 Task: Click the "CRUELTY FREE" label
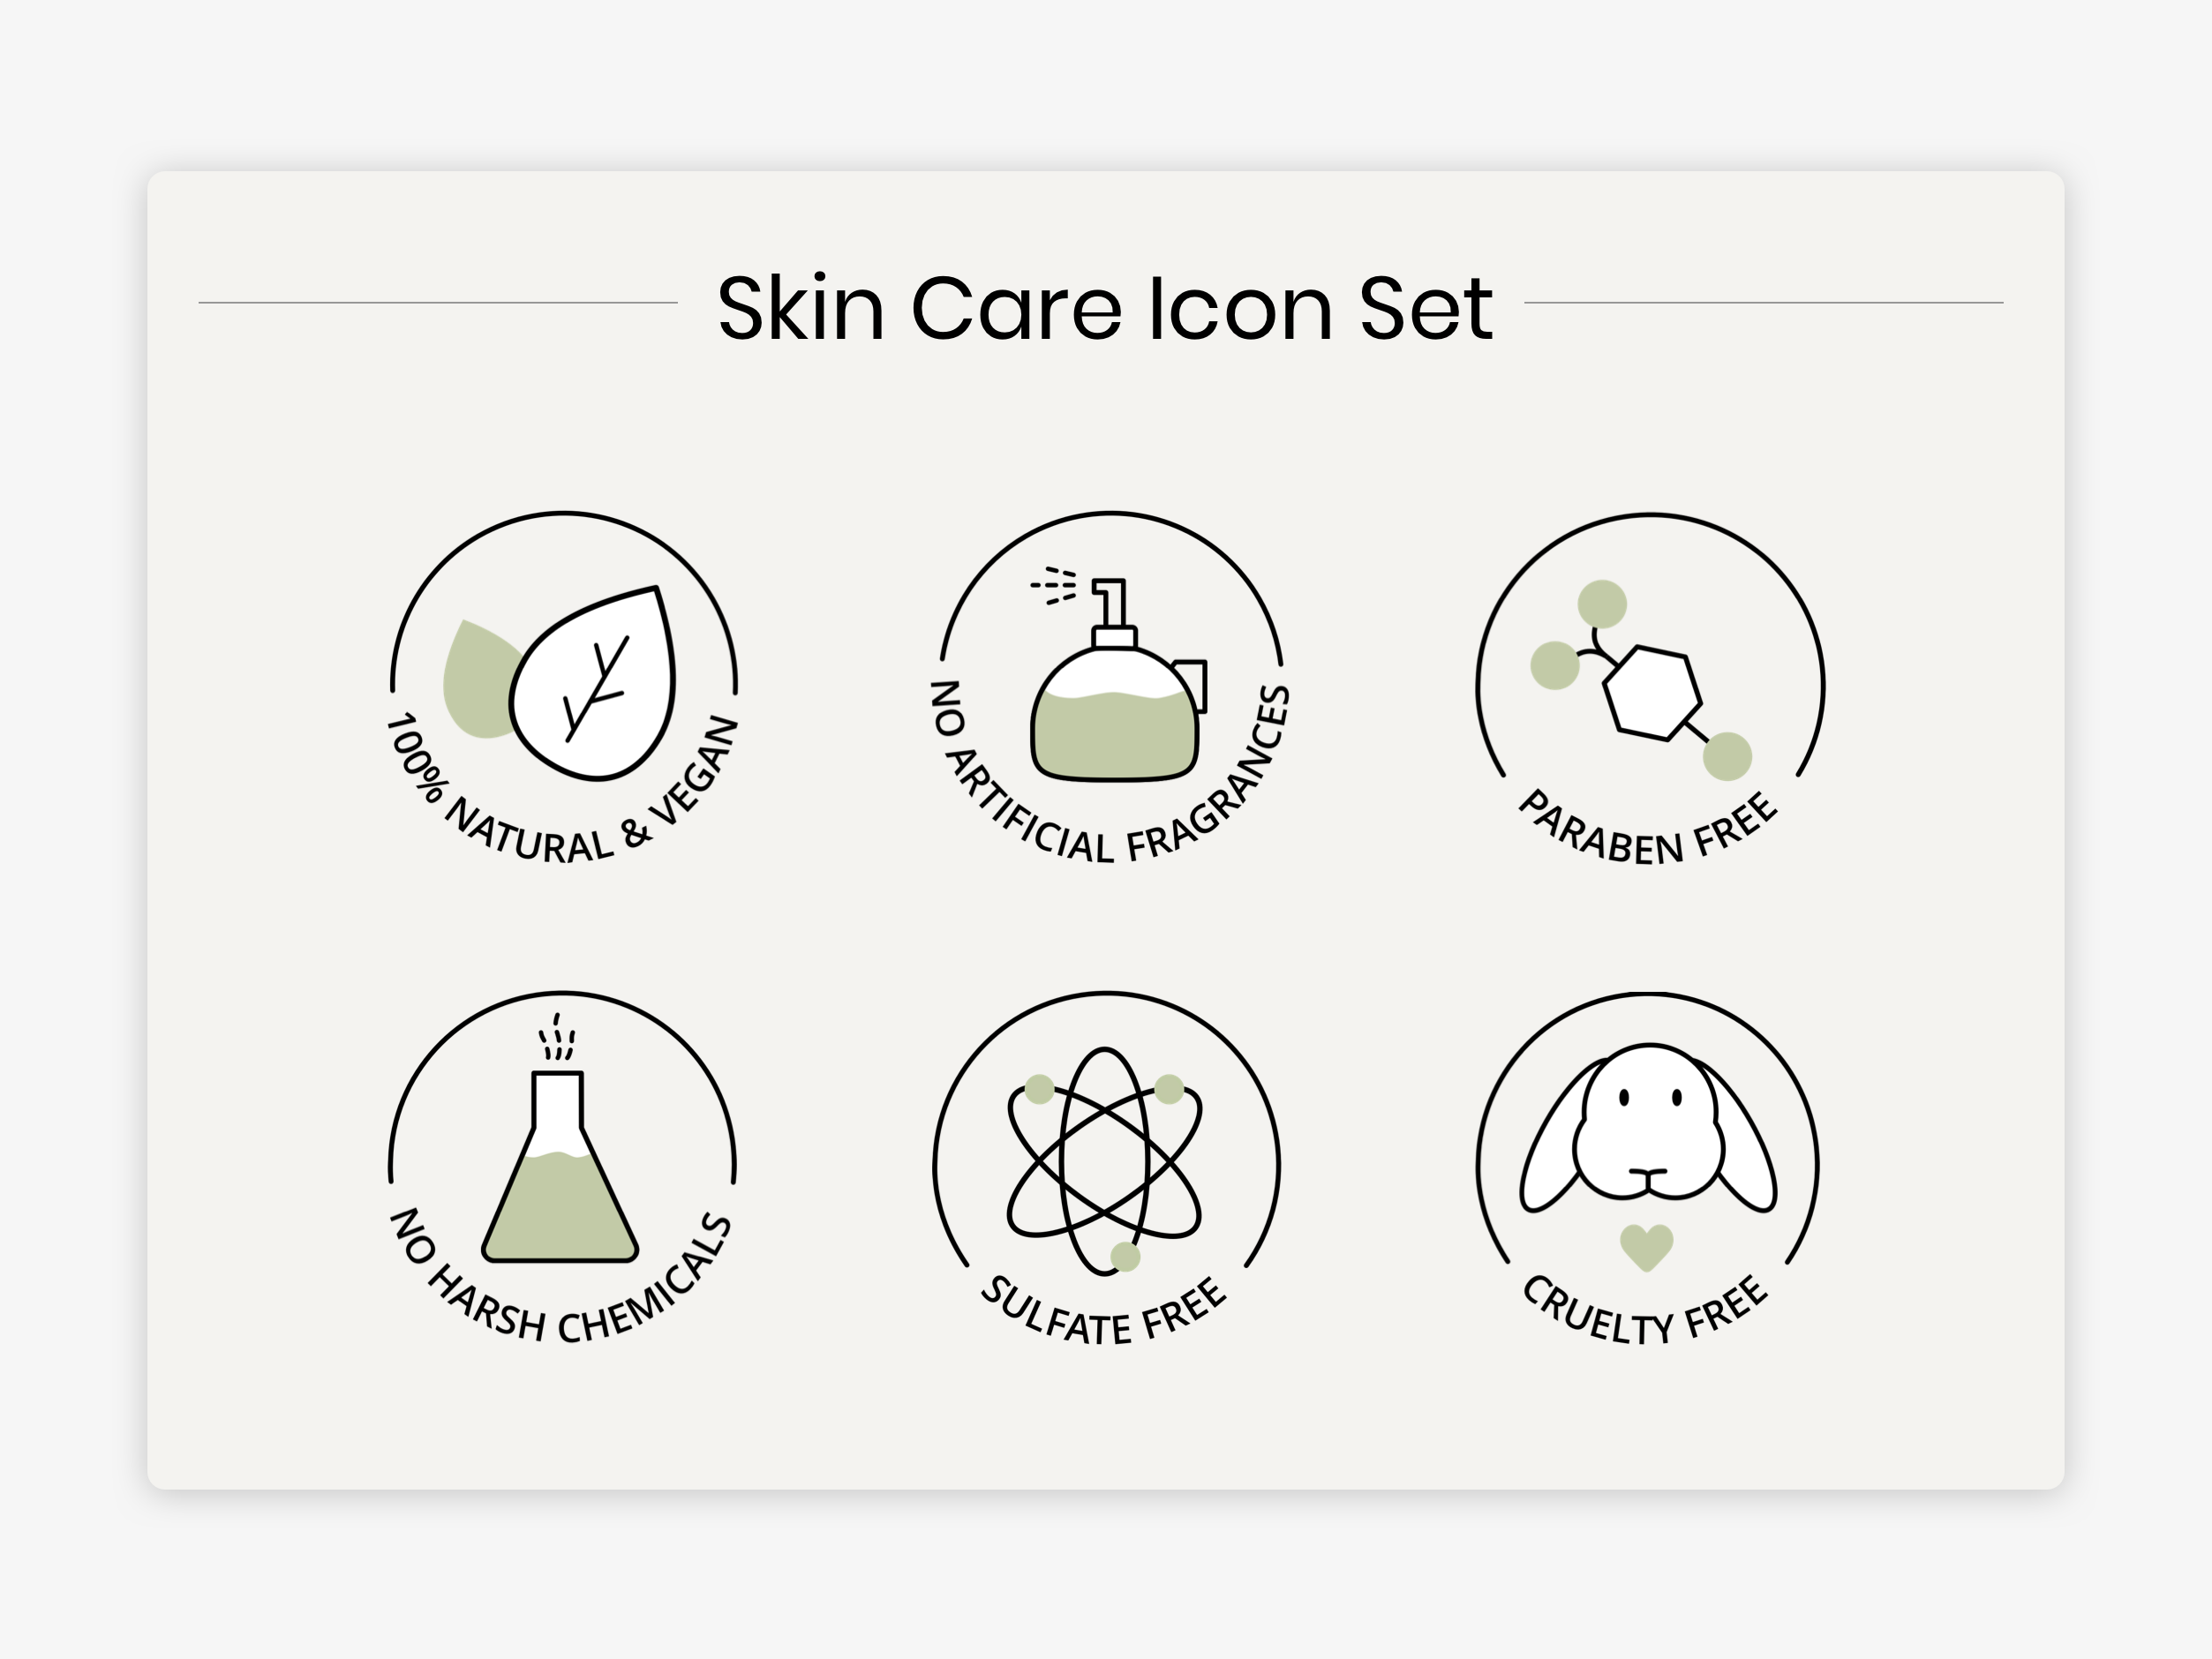(1645, 1315)
